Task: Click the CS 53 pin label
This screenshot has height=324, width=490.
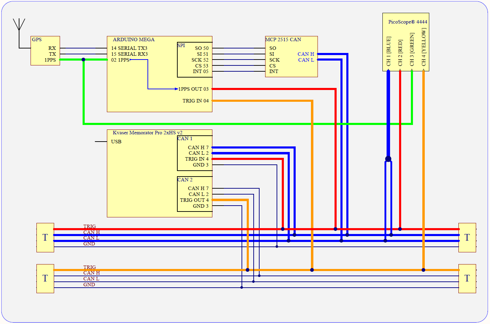Action: pos(202,66)
